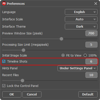Expand the Interface Scale dropdown

click(x=81, y=19)
